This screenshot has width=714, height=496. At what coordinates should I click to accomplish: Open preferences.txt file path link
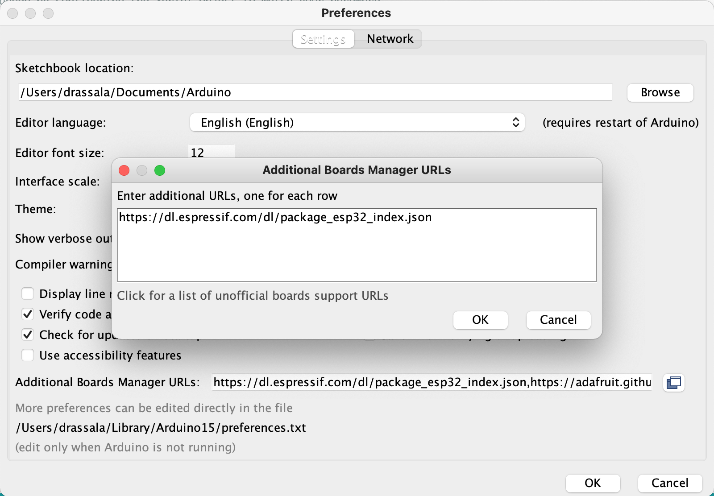[161, 428]
